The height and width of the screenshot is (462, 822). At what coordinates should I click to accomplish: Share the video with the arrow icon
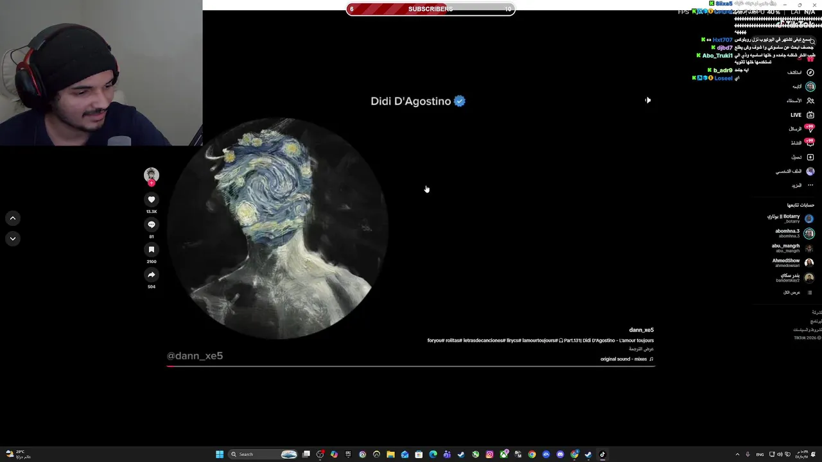152,275
